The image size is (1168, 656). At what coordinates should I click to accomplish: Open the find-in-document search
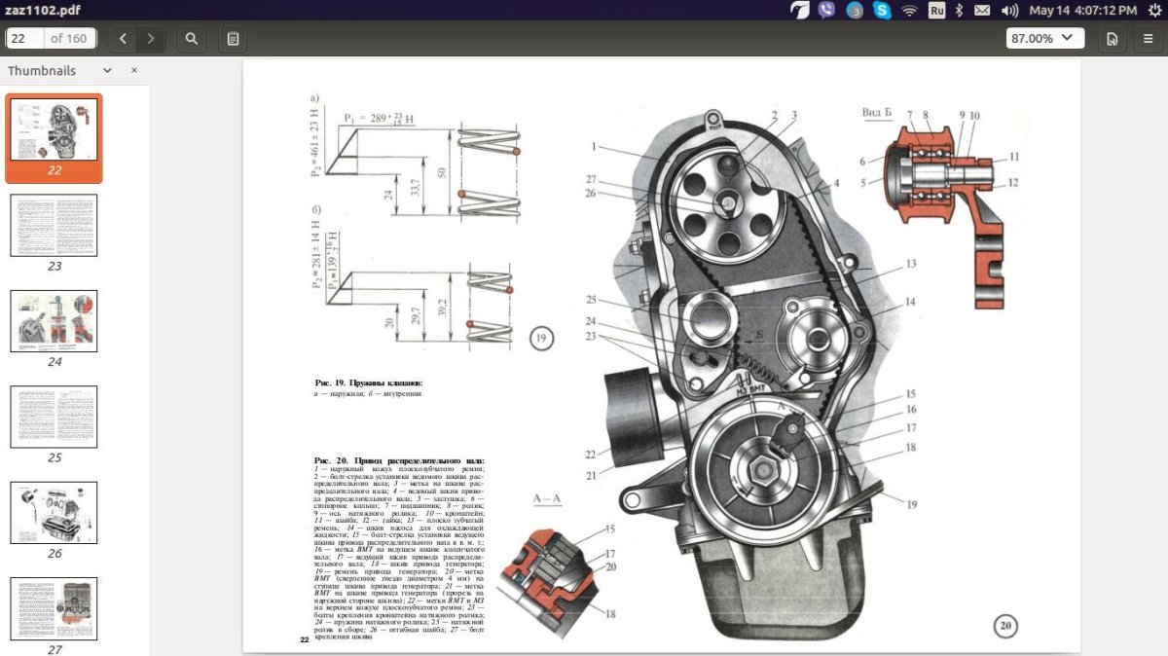192,39
